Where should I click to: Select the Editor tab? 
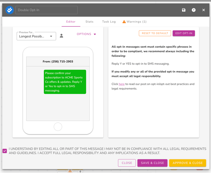[71, 22]
